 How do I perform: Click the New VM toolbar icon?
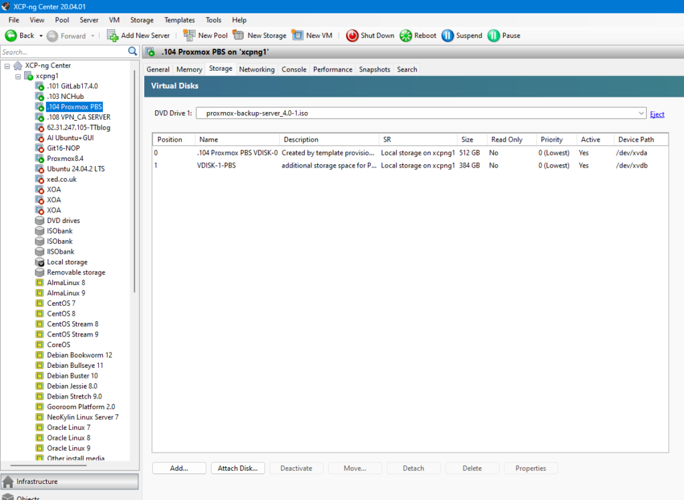(297, 35)
